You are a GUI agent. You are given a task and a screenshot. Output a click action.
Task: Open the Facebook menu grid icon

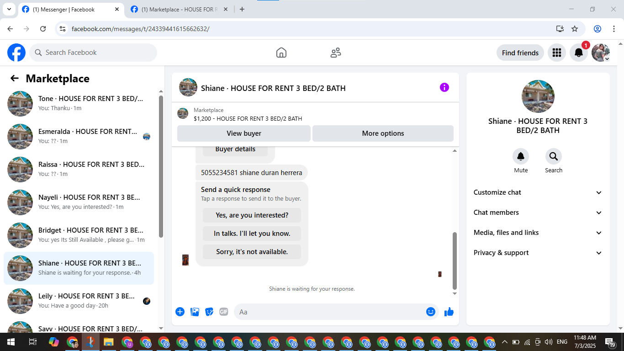[x=556, y=53]
